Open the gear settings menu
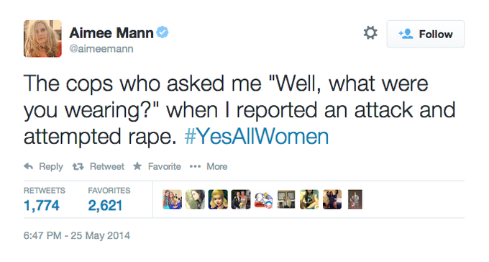Image resolution: width=489 pixels, height=262 pixels. click(370, 33)
